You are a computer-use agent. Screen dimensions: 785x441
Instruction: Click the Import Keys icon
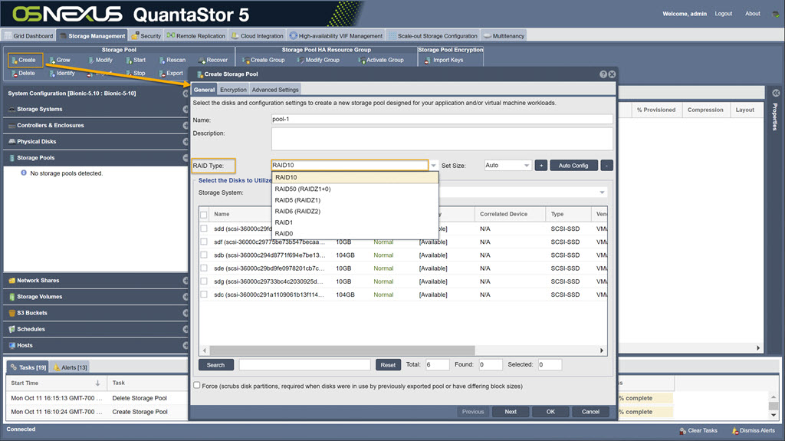pyautogui.click(x=428, y=60)
